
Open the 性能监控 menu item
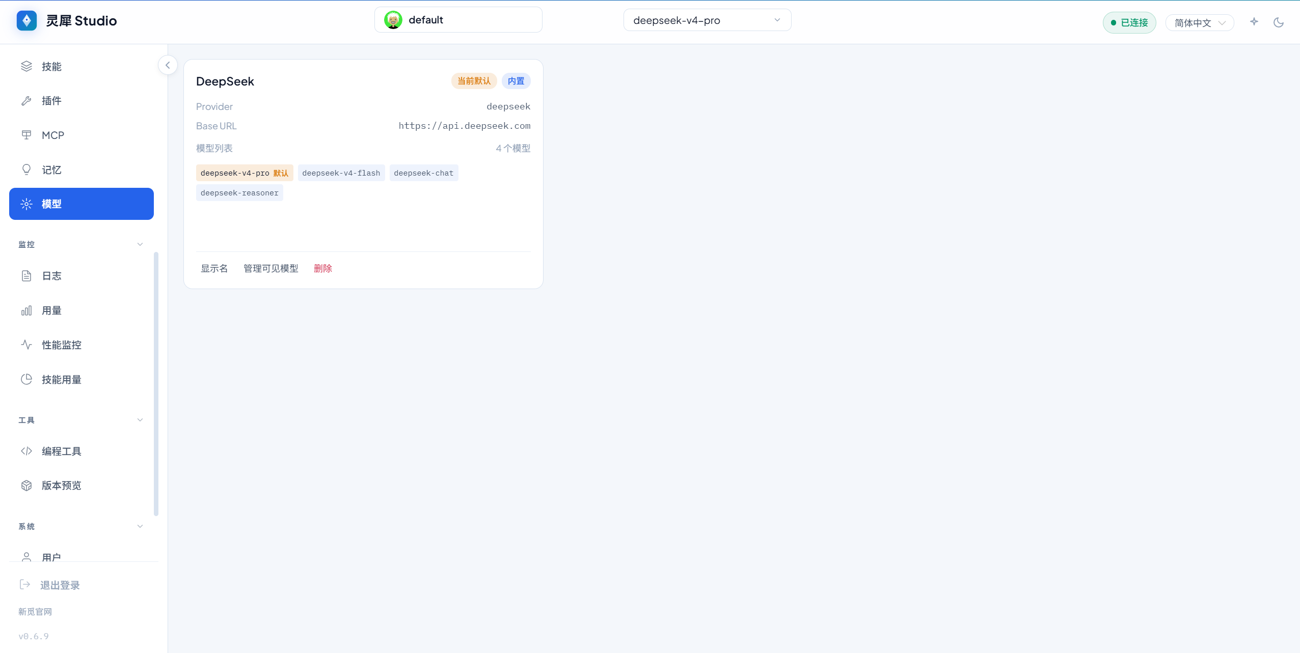point(82,345)
